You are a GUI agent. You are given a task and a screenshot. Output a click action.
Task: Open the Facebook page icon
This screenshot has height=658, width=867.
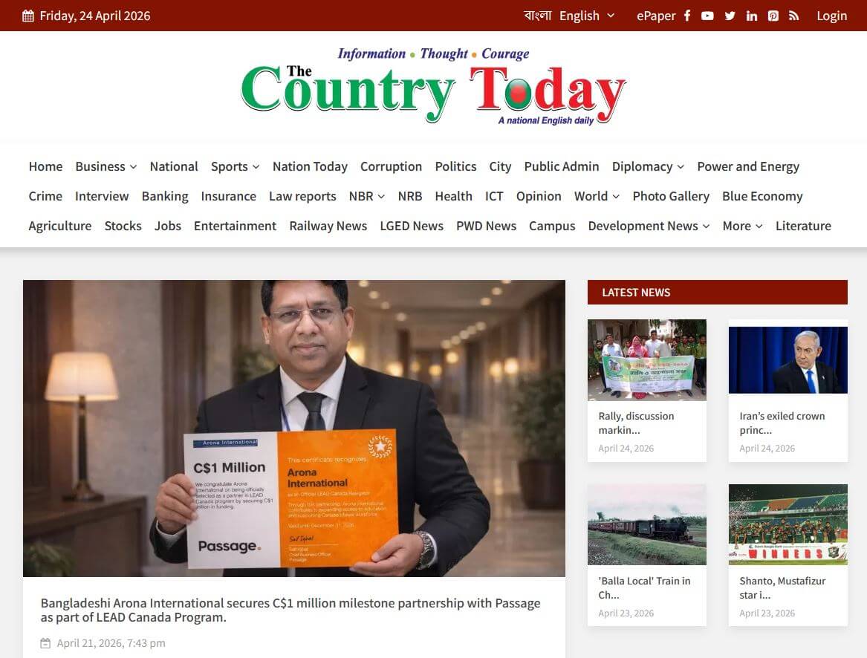[x=687, y=16]
